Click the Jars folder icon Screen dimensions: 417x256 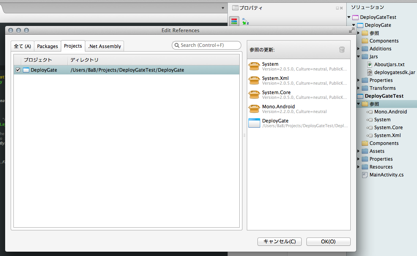point(365,57)
